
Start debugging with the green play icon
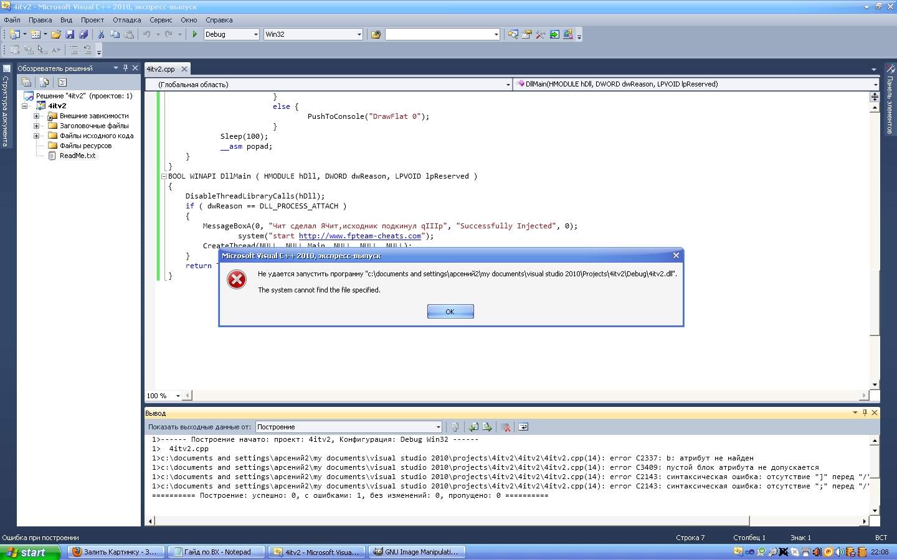[195, 34]
